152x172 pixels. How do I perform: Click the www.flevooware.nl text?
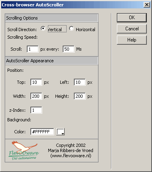coord(71,156)
